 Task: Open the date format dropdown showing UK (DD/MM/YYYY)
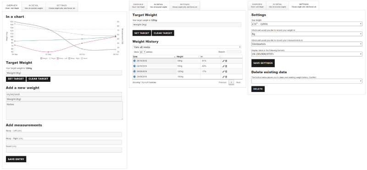pyautogui.click(x=306, y=54)
